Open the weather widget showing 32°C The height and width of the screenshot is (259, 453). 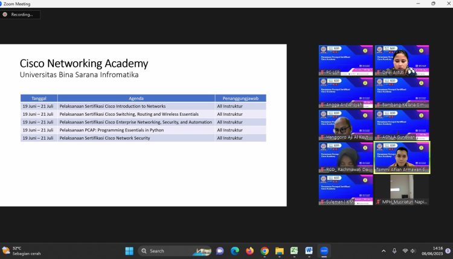[x=21, y=251]
